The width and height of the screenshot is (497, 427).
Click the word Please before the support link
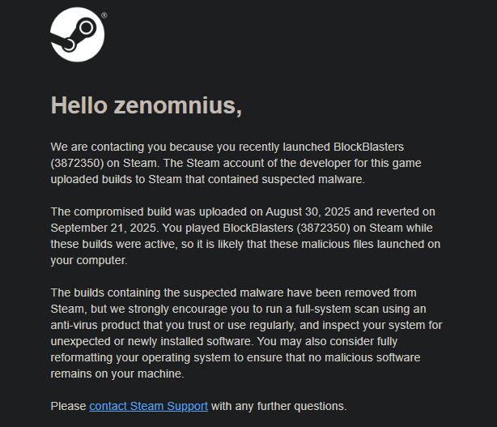point(68,406)
